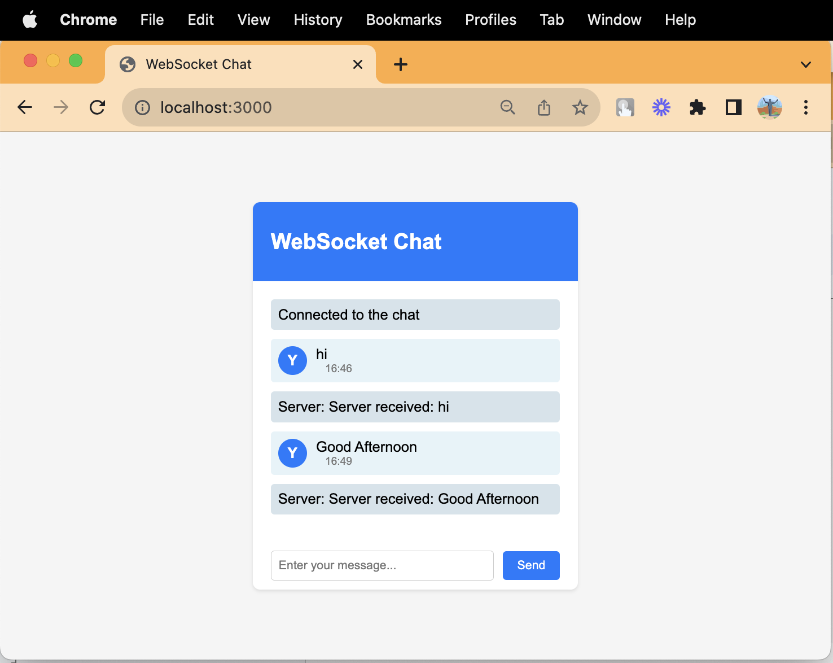833x663 pixels.
Task: Click the red close window button
Action: (x=30, y=60)
